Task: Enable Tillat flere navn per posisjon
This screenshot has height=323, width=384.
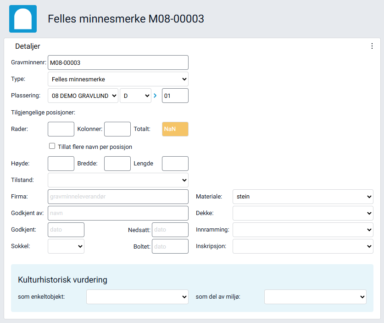Action: click(52, 146)
